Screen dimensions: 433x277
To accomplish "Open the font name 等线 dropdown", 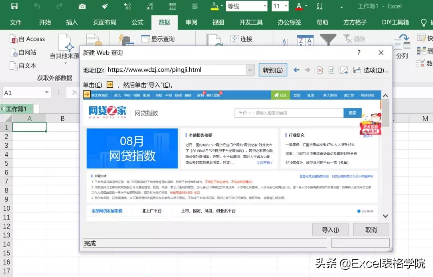I will [x=265, y=6].
